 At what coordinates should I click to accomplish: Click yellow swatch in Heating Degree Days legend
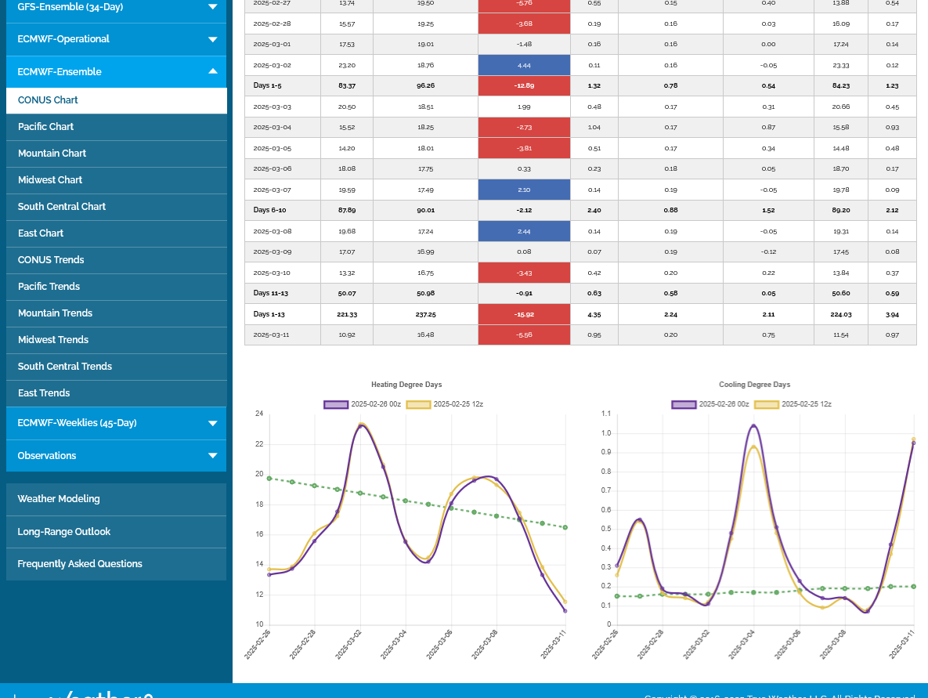coord(418,405)
